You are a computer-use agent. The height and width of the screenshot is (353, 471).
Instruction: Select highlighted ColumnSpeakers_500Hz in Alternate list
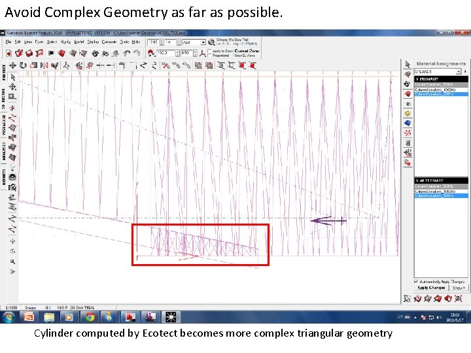tap(441, 195)
